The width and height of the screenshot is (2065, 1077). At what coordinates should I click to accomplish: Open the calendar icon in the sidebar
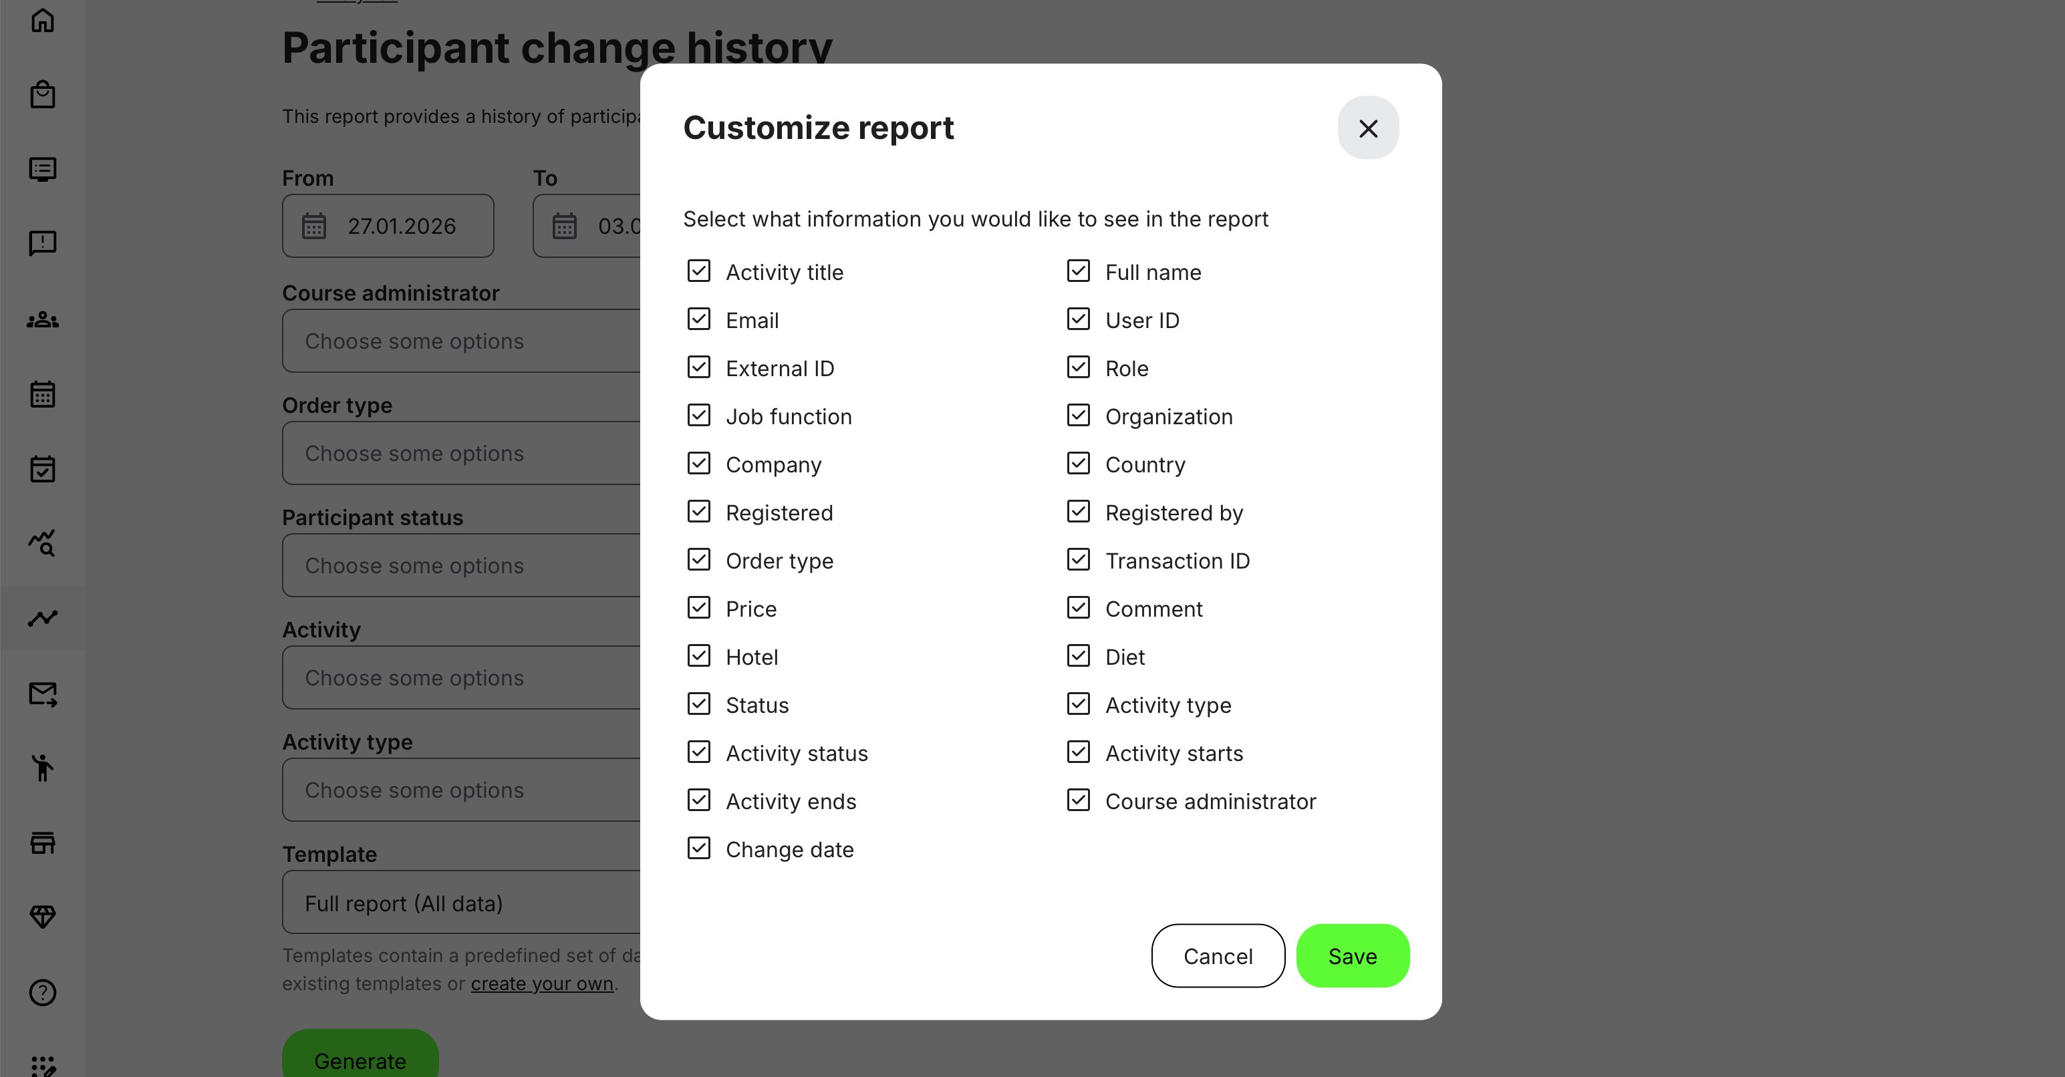point(43,394)
